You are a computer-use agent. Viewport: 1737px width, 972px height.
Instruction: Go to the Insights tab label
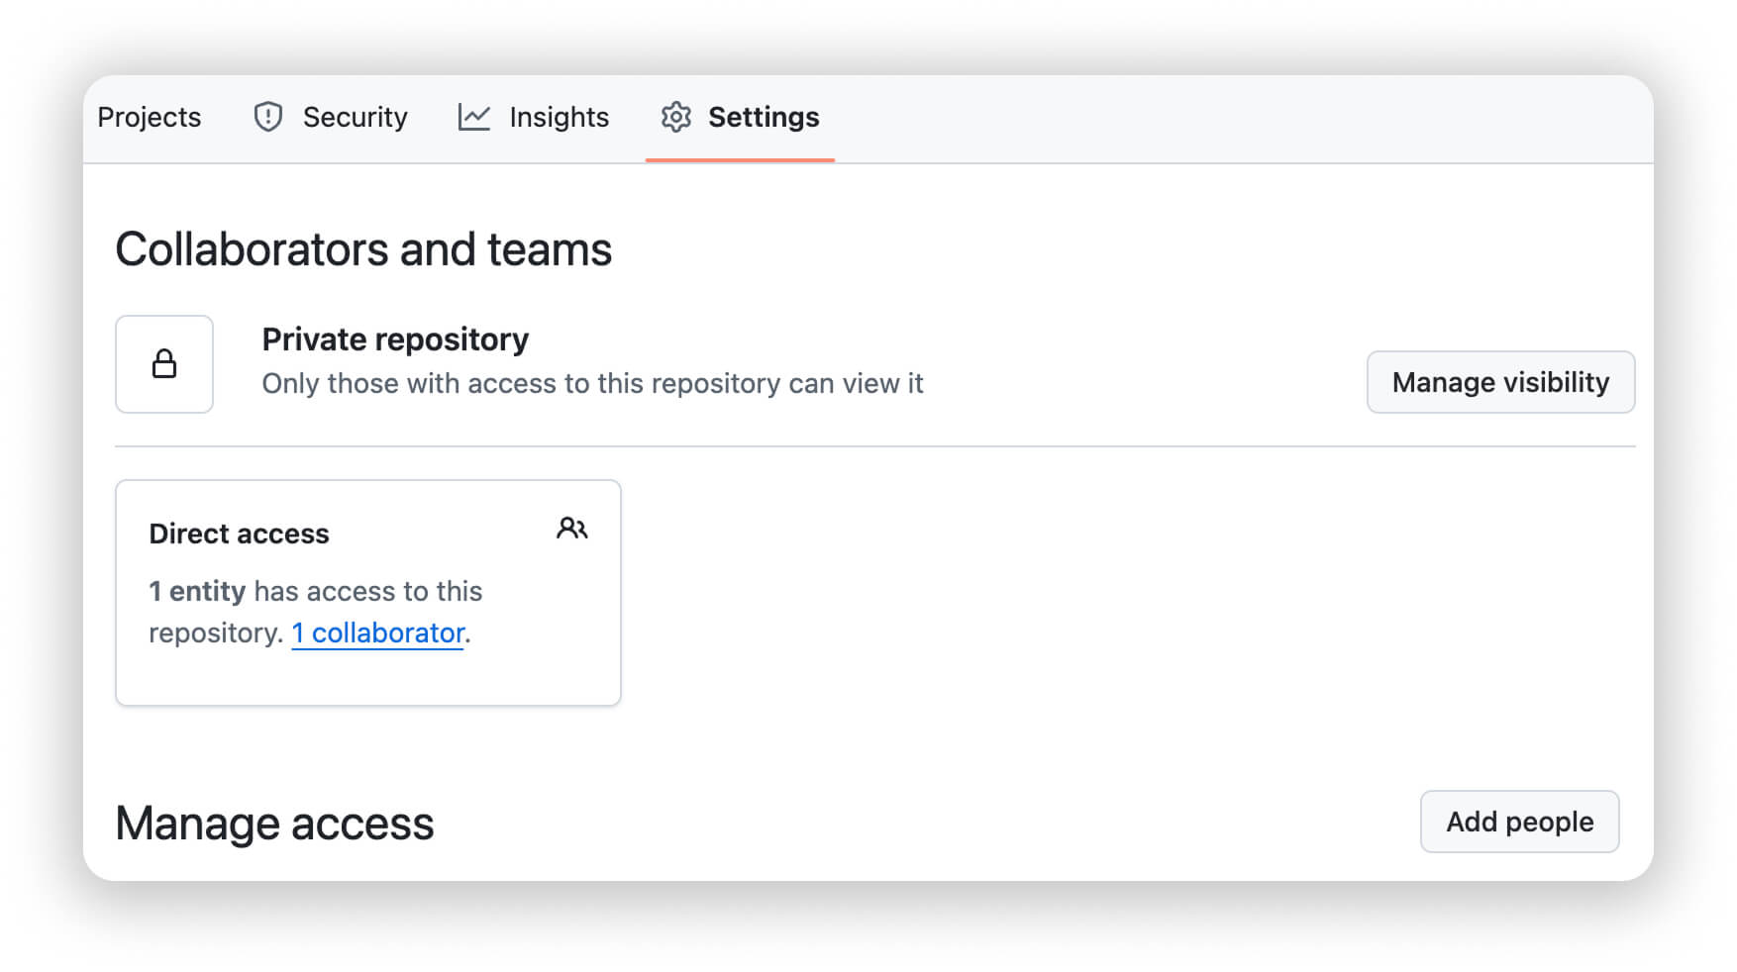559,117
